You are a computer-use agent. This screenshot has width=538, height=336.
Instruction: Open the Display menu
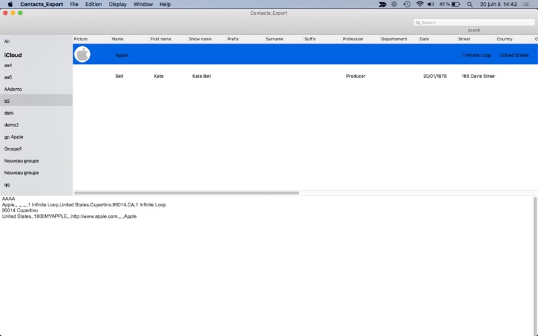pos(117,4)
